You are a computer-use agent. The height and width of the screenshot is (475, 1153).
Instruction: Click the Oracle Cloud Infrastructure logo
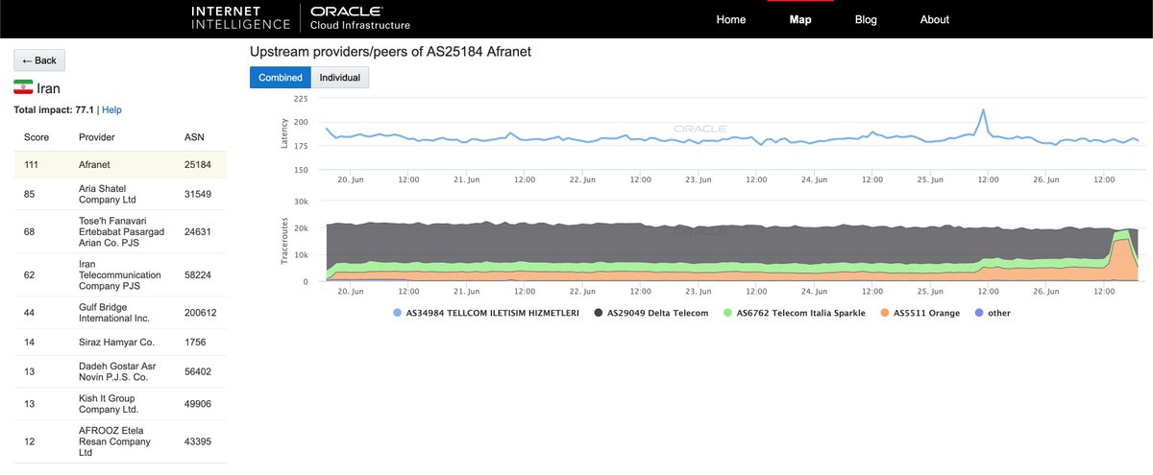pyautogui.click(x=361, y=18)
